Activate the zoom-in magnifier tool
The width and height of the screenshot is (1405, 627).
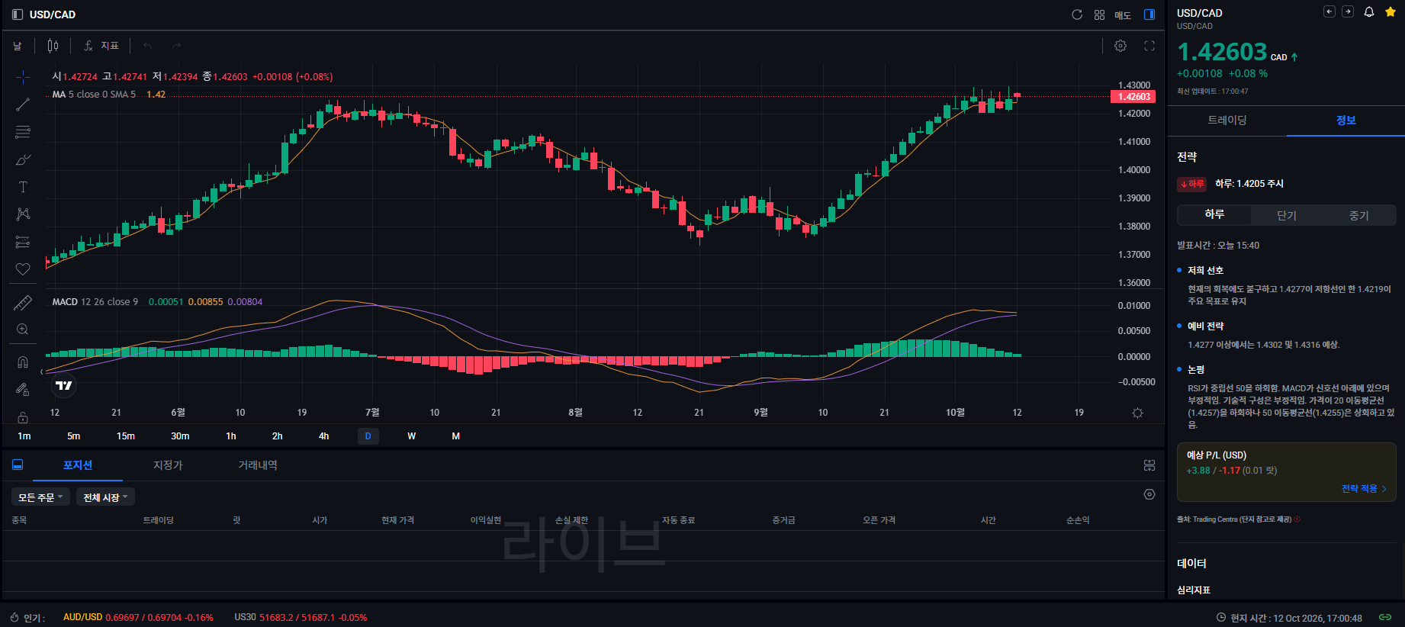(23, 330)
